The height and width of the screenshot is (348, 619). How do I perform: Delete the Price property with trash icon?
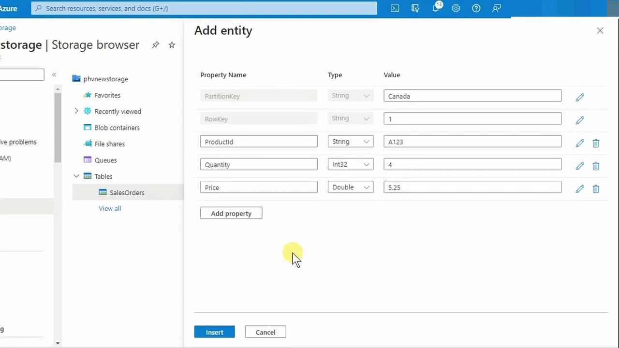coord(596,189)
